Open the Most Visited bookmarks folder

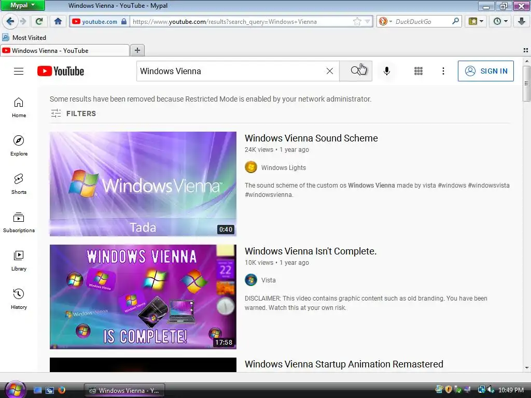point(24,37)
